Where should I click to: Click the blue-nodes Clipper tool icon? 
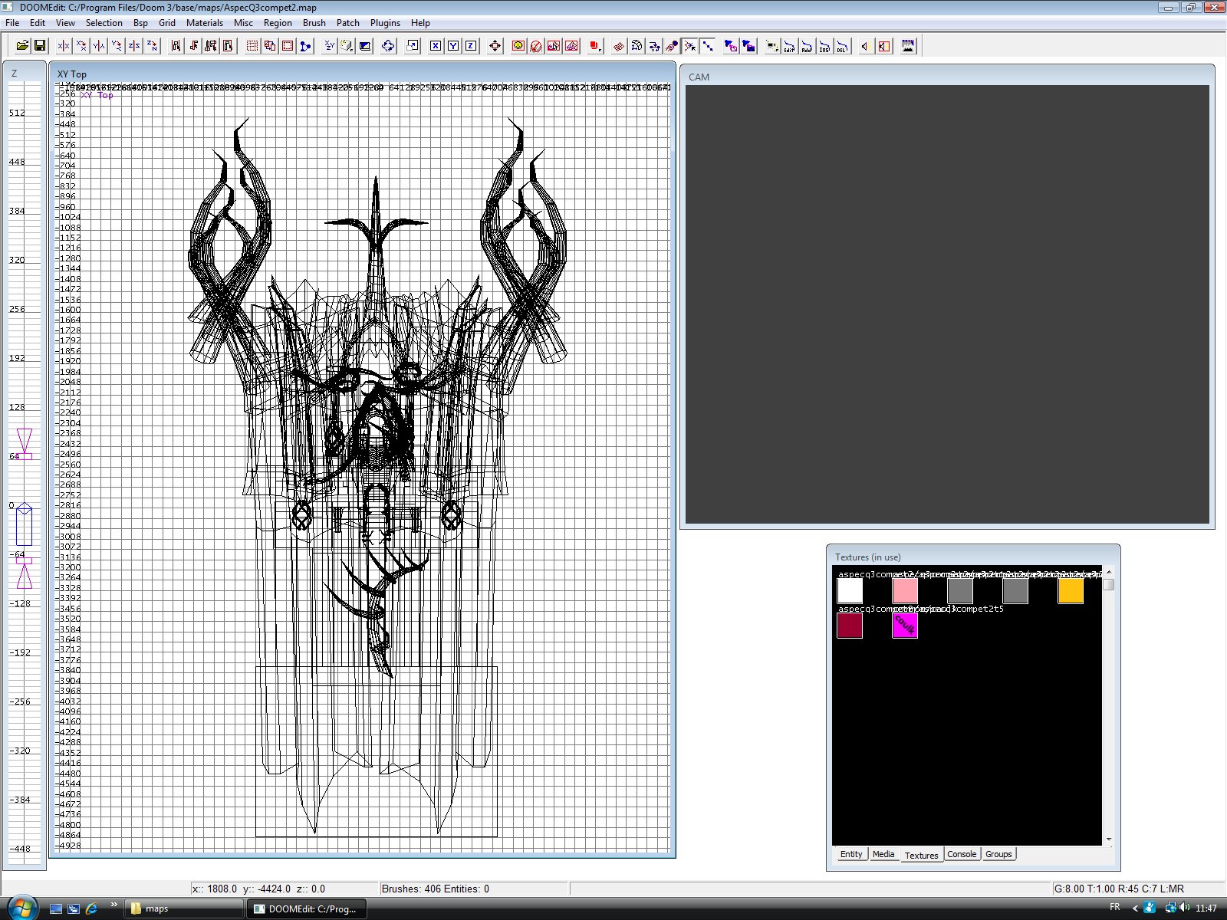pos(305,46)
